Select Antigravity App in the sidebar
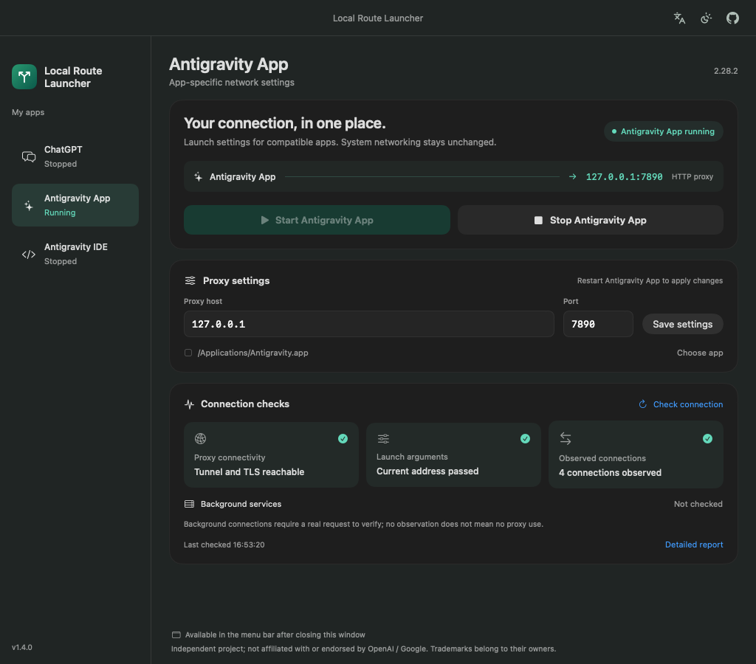 (75, 205)
